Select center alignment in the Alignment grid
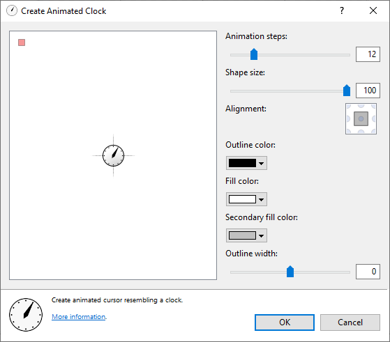The image size is (390, 342). pyautogui.click(x=361, y=118)
